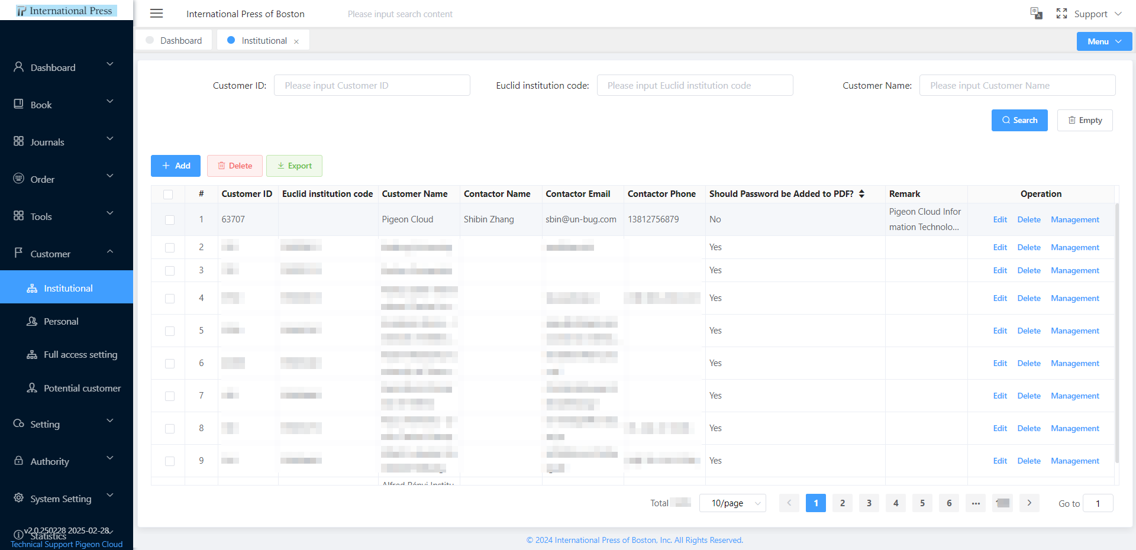This screenshot has height=550, width=1136.
Task: Toggle the fullscreen icon
Action: pyautogui.click(x=1061, y=14)
